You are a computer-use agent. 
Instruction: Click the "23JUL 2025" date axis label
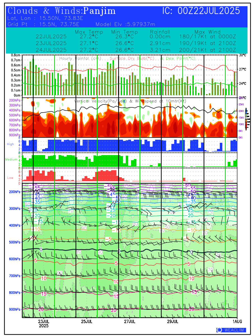coord(44,323)
